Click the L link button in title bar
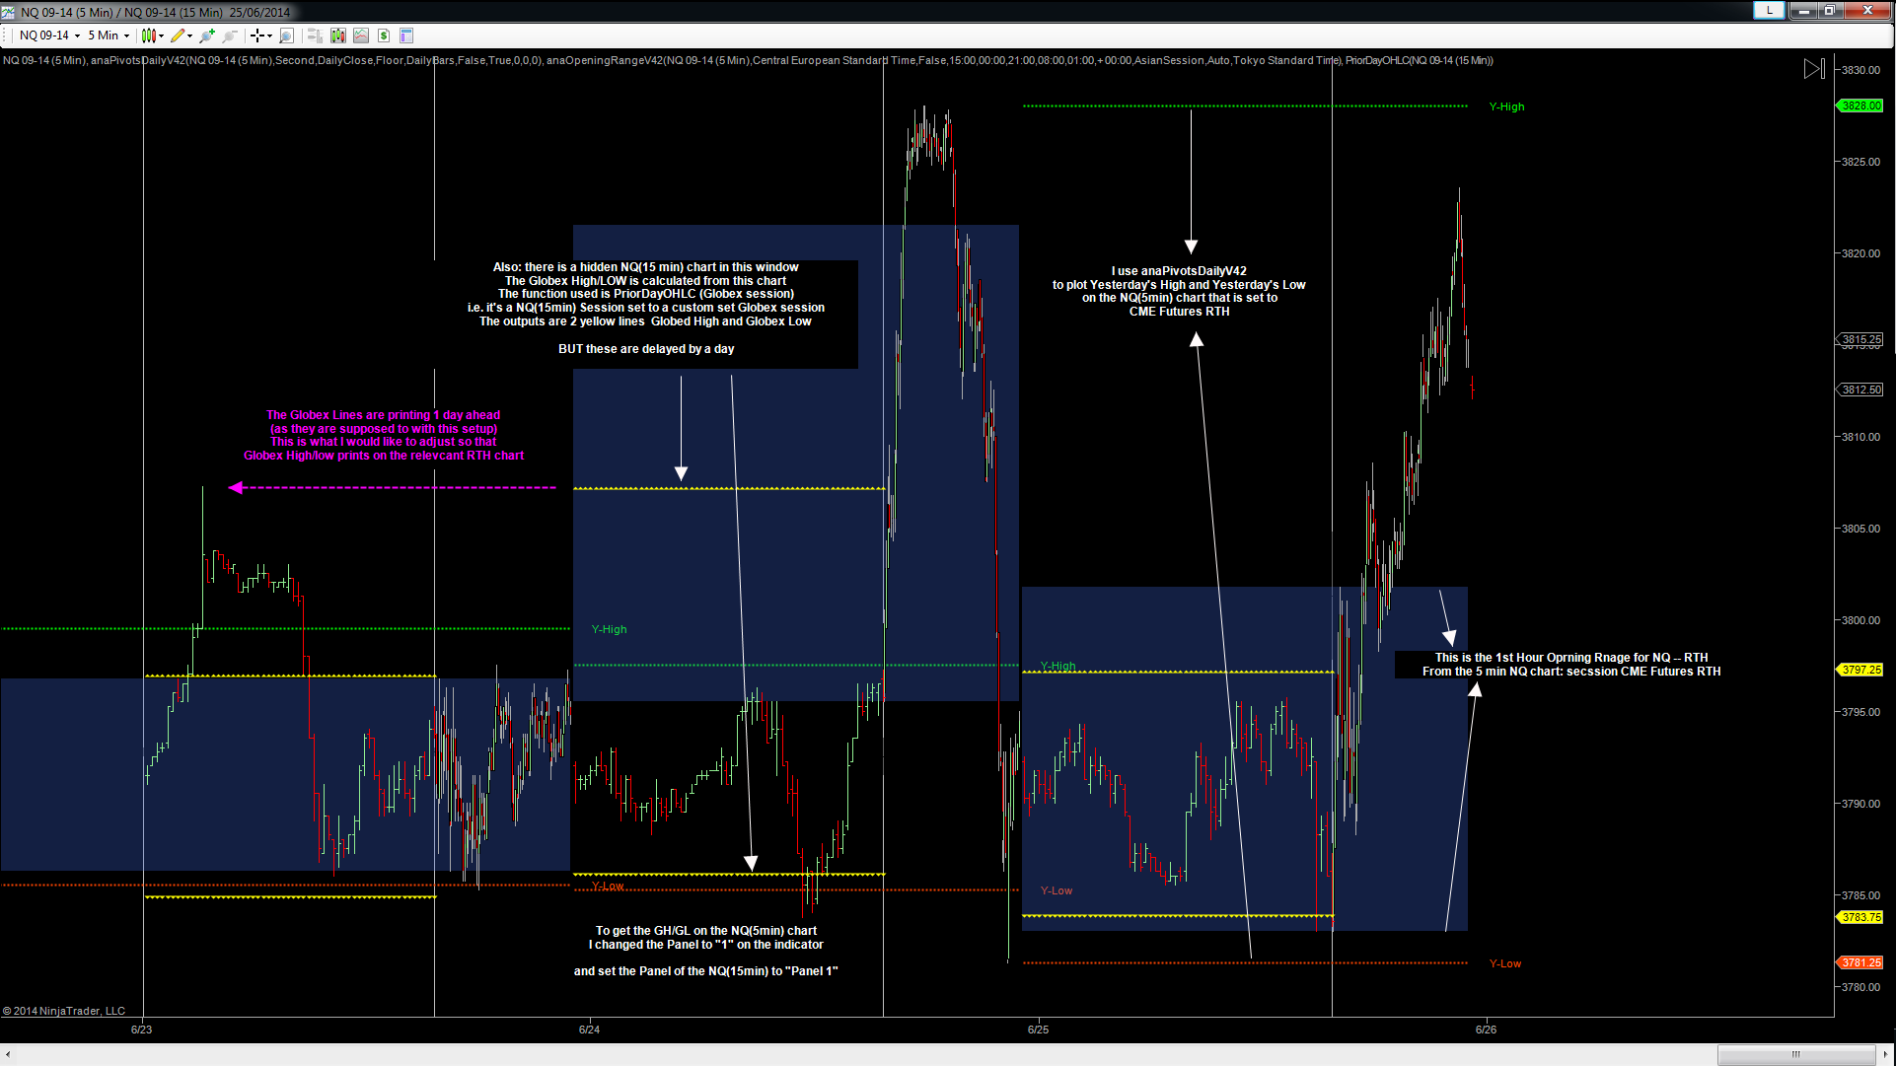The image size is (1896, 1066). 1769,10
